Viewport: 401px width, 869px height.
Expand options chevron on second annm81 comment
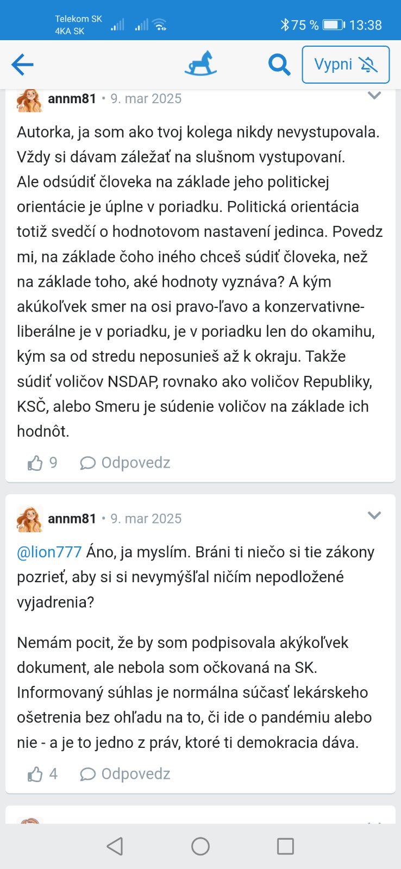click(374, 515)
